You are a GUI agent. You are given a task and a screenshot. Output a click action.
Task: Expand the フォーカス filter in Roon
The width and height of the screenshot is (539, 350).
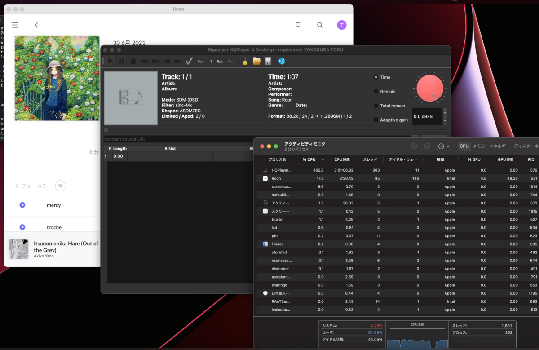tap(31, 186)
